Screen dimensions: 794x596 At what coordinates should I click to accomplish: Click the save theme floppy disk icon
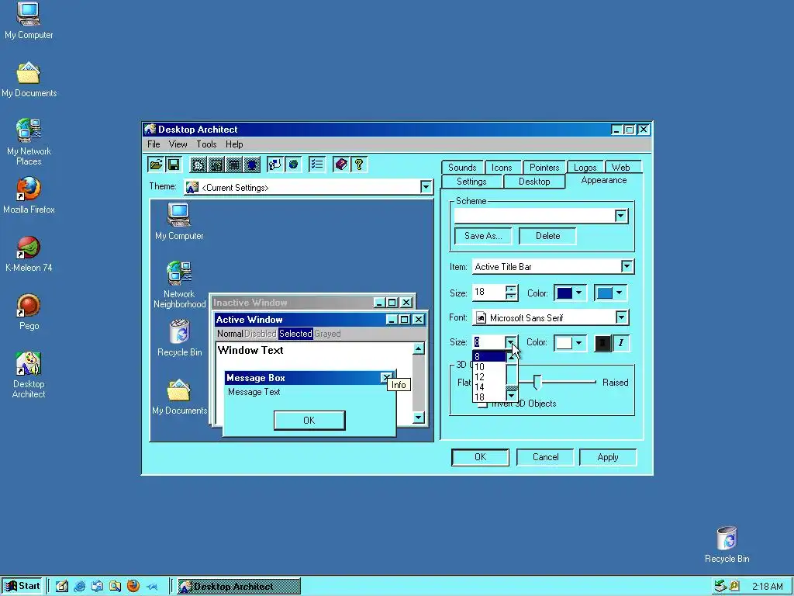click(173, 165)
